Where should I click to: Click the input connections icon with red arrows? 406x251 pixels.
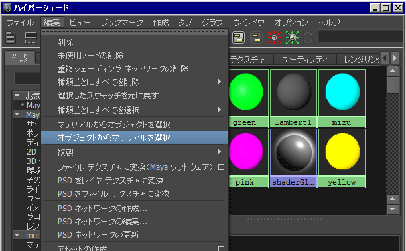274,38
